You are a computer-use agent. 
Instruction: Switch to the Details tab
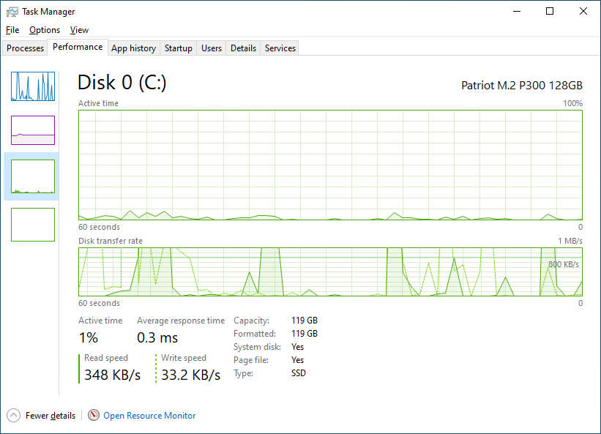tap(243, 48)
